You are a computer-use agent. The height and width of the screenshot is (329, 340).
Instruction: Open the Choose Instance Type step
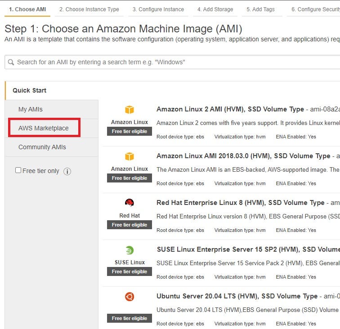pos(89,9)
